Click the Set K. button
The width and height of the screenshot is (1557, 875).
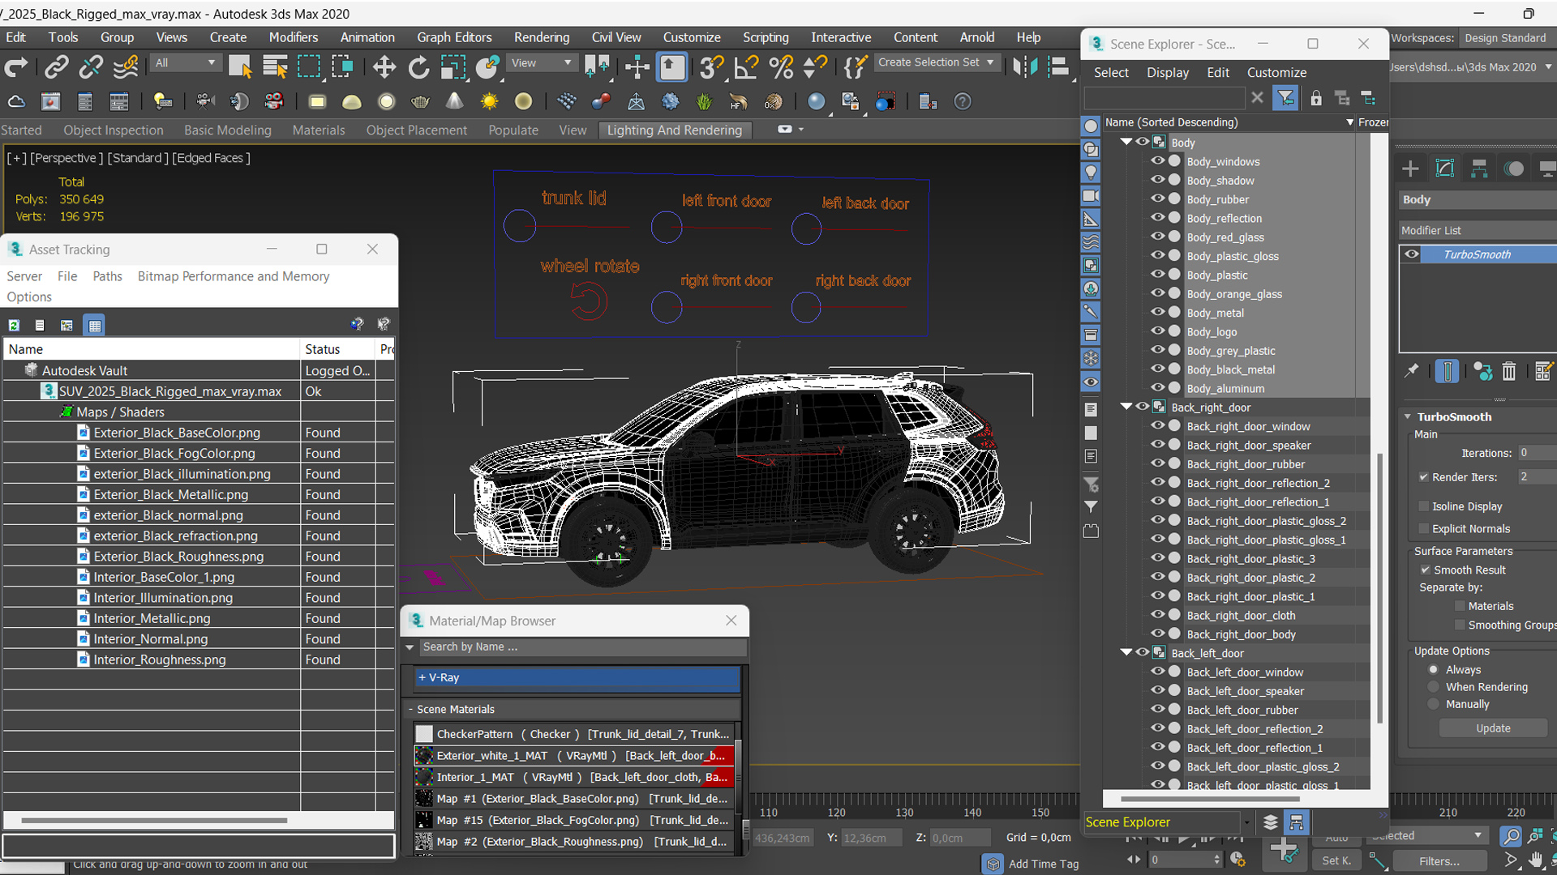(1336, 860)
